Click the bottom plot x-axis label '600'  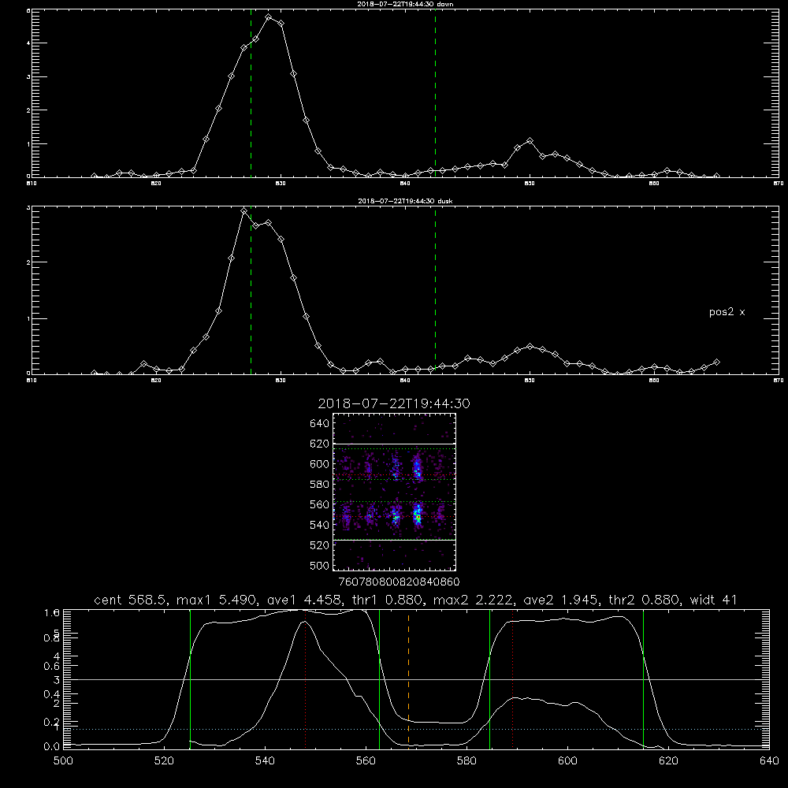[568, 761]
